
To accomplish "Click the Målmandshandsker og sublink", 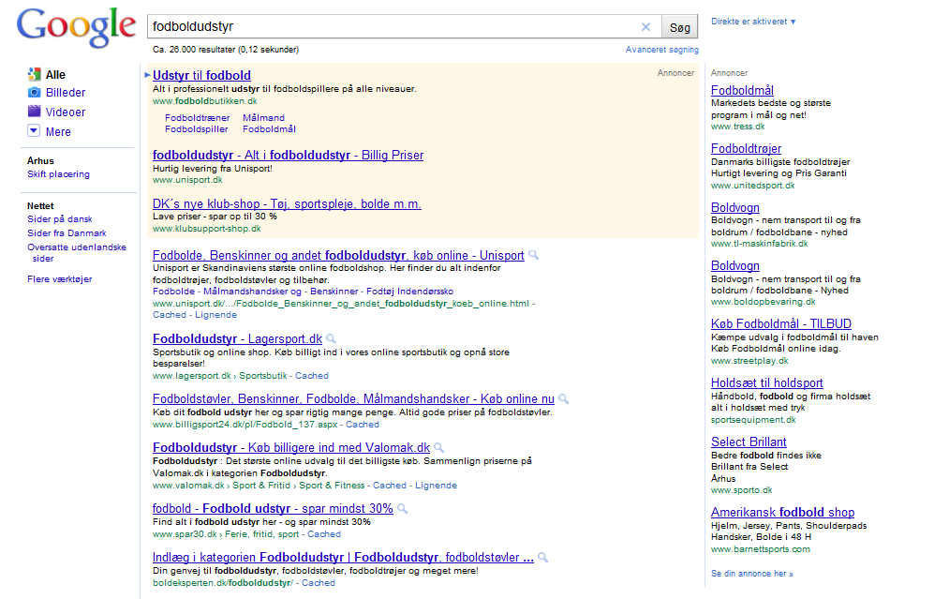I will click(252, 292).
